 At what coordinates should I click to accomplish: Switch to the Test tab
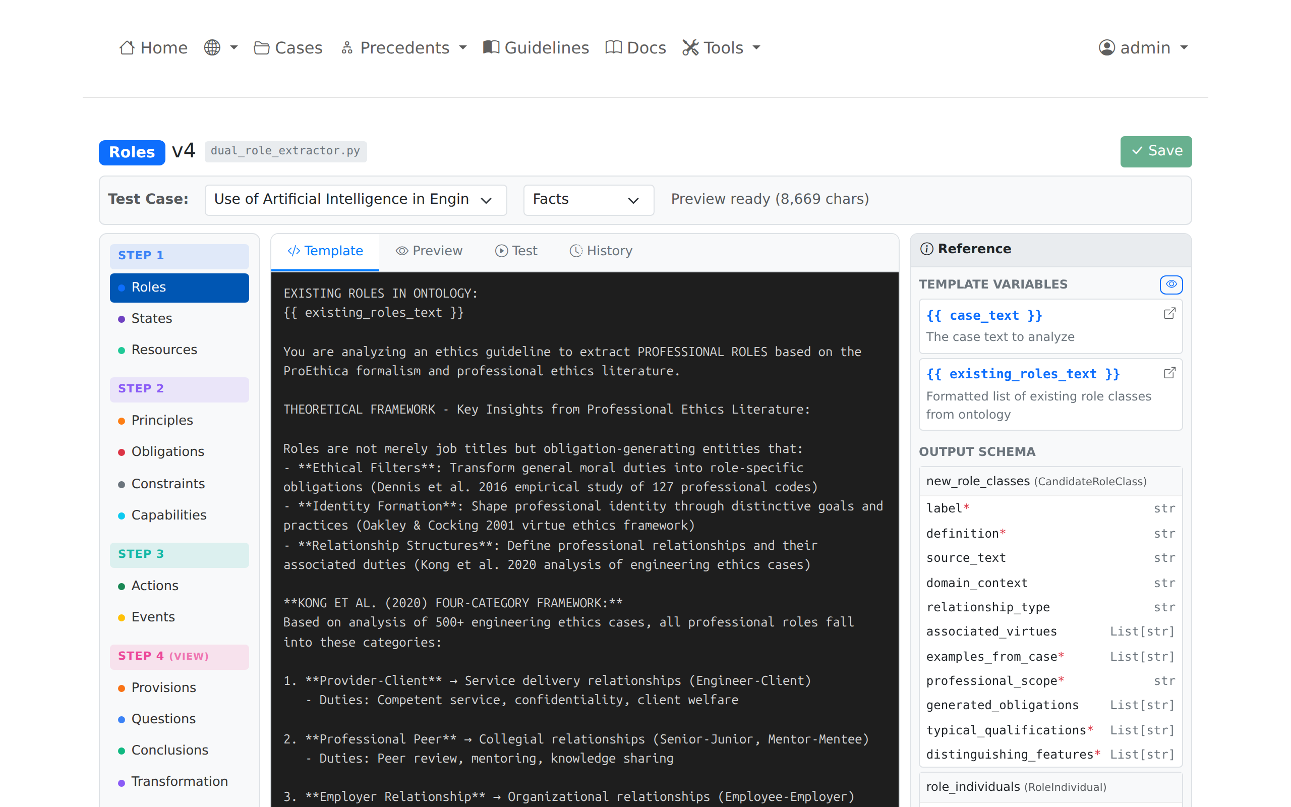[516, 251]
